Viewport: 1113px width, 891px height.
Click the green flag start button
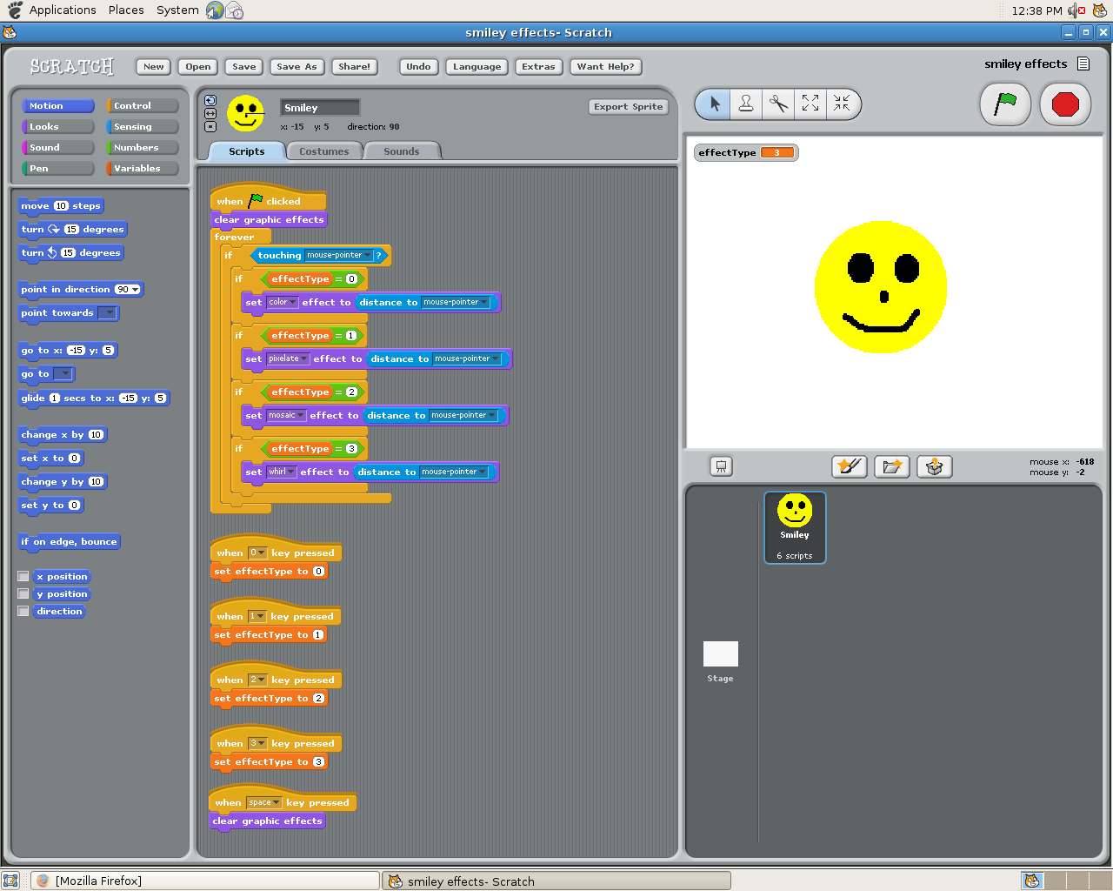point(1005,104)
